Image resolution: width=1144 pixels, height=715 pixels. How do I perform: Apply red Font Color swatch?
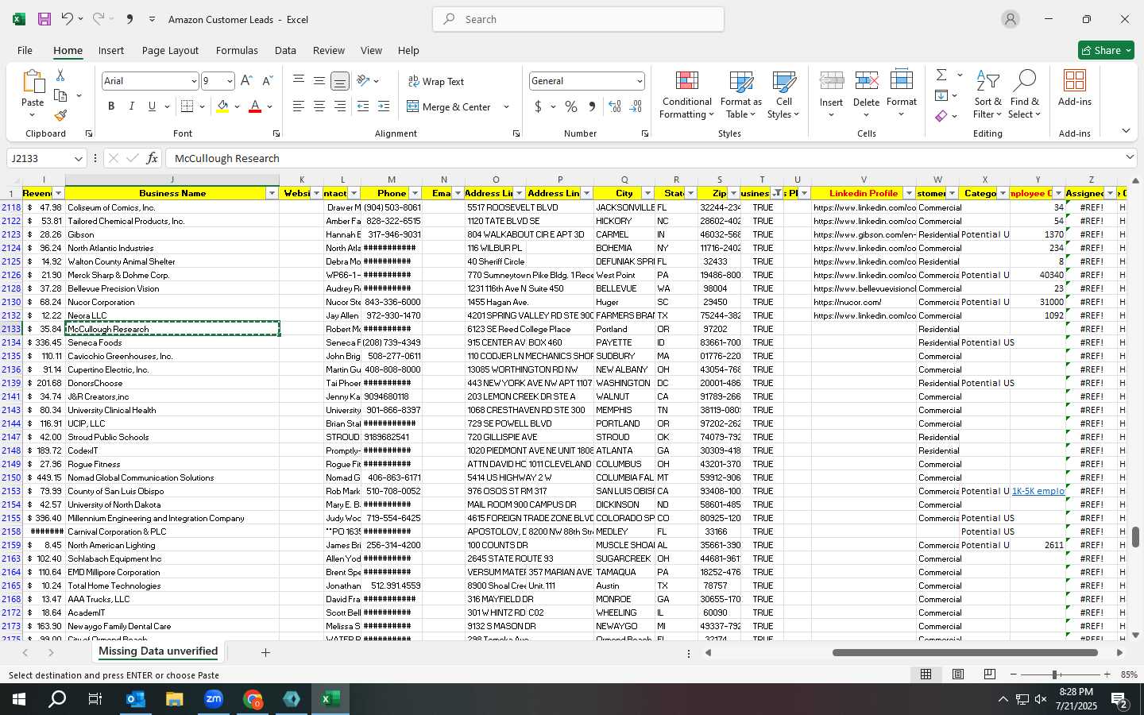(255, 106)
